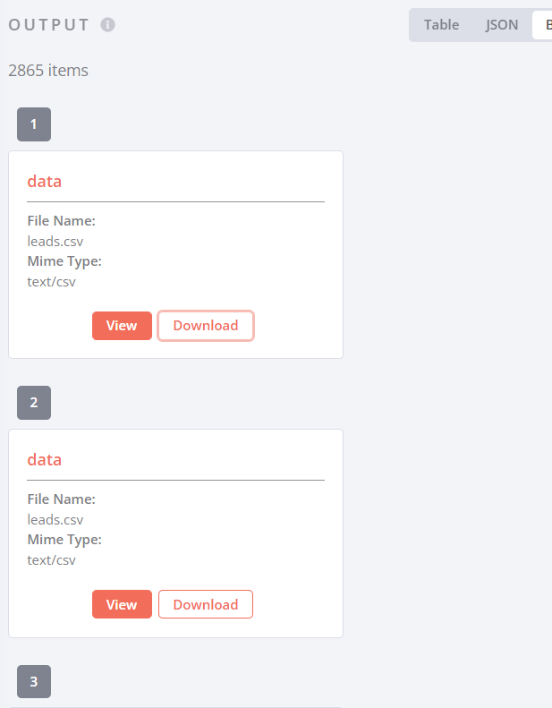Image resolution: width=552 pixels, height=708 pixels.
Task: Select text/csv mime type in item 2
Action: coord(52,560)
